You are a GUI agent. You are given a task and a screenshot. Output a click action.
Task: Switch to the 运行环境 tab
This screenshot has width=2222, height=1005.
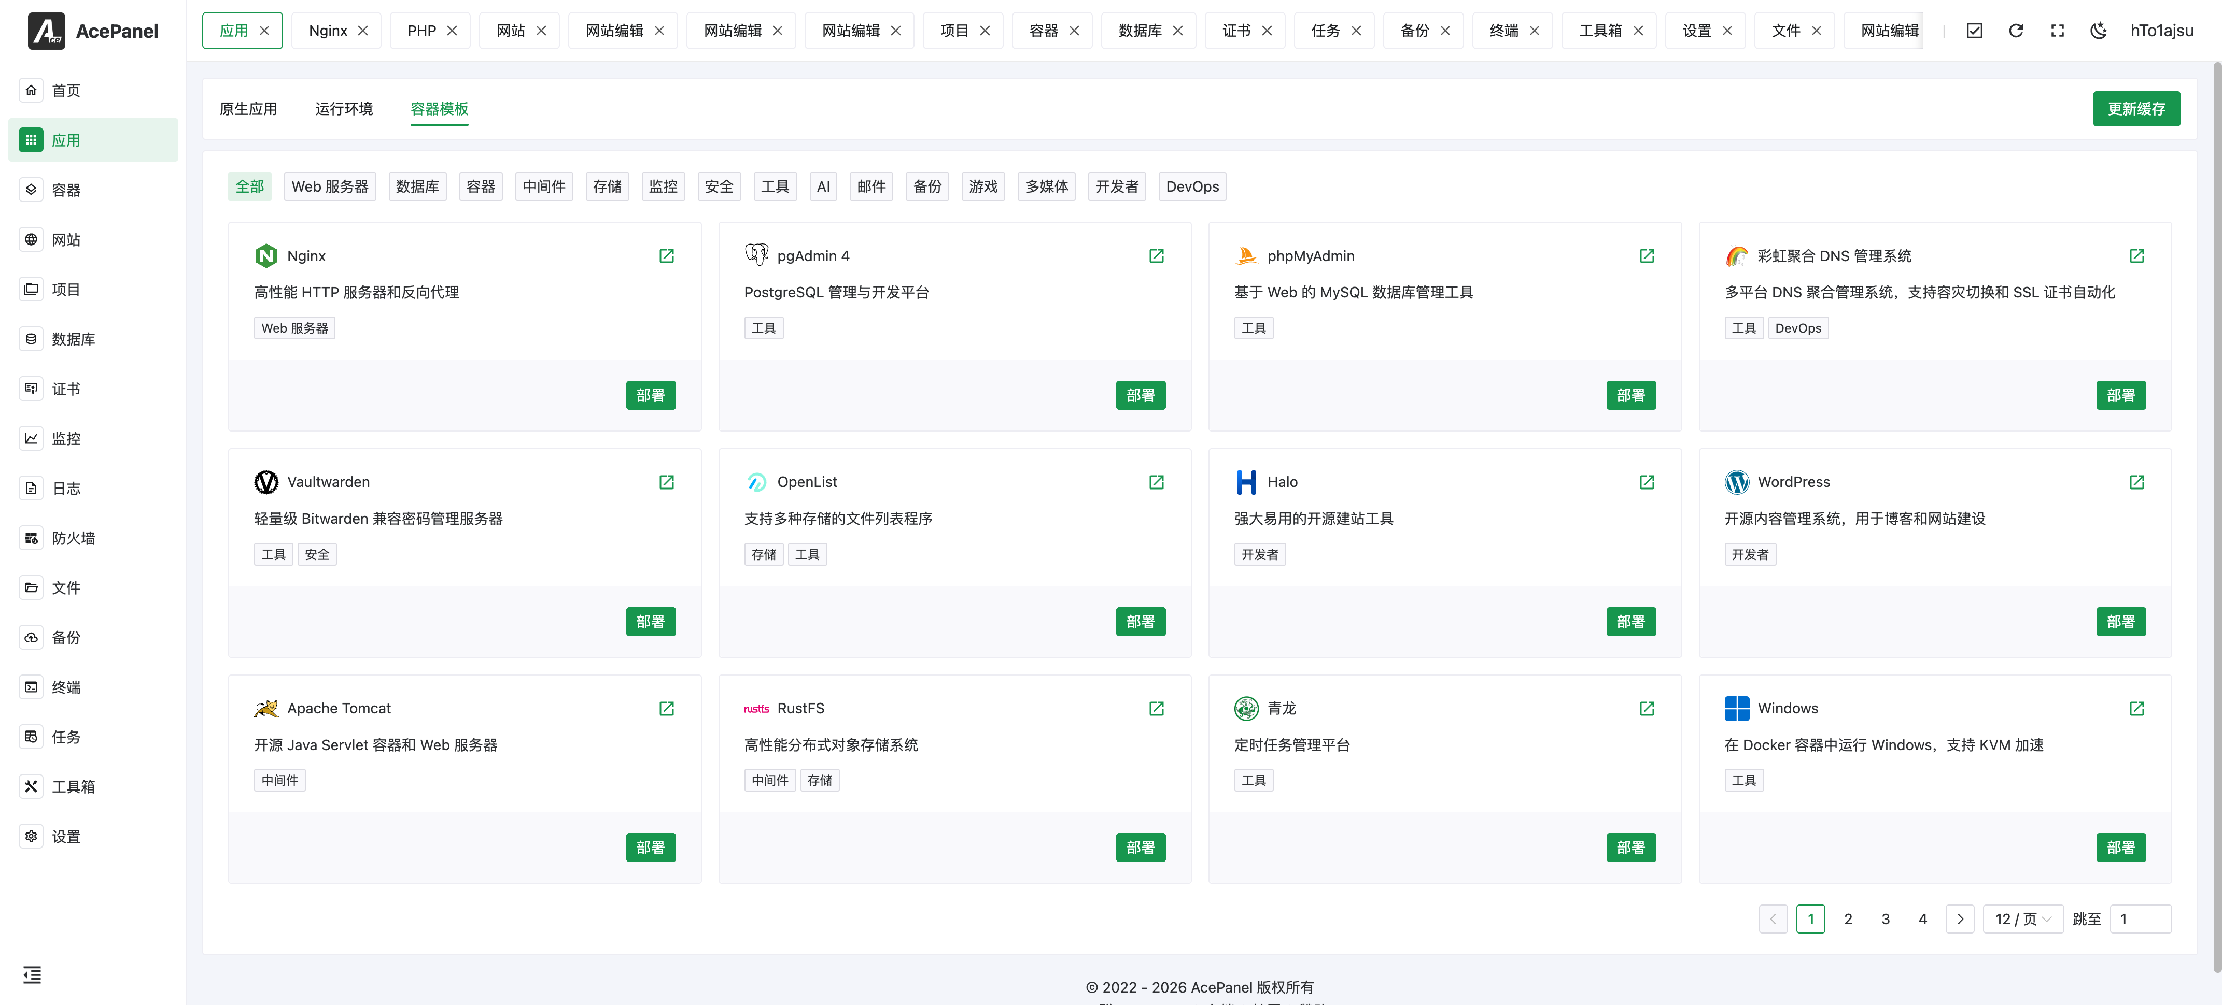(x=343, y=109)
